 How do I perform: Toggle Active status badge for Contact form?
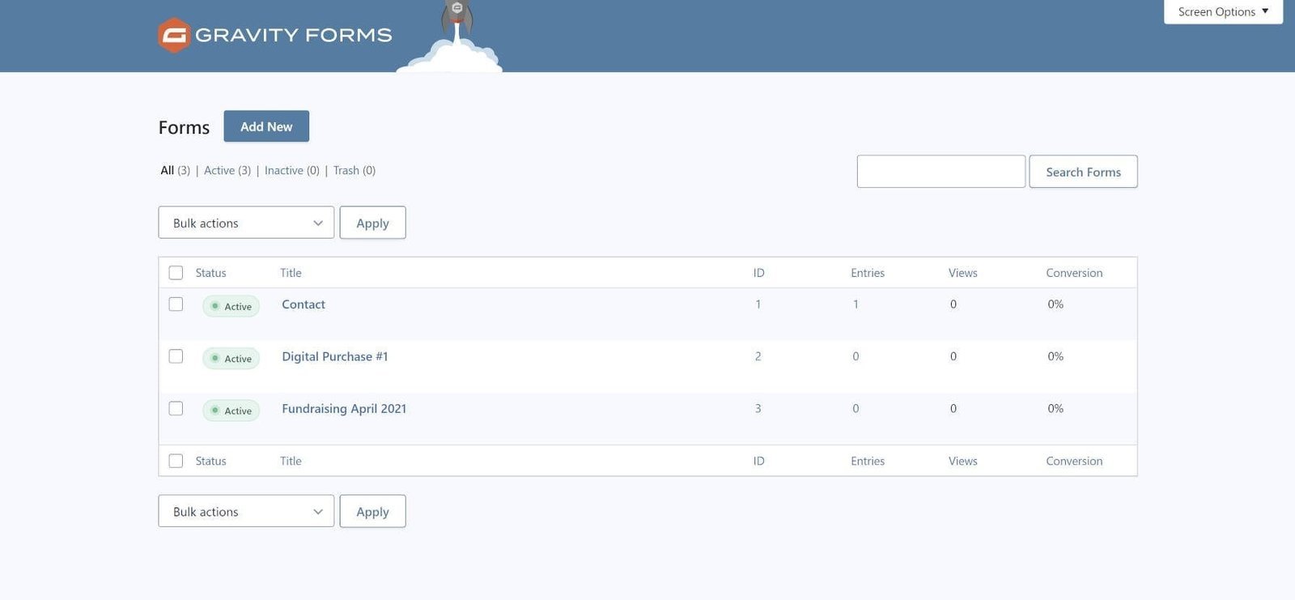(x=231, y=306)
